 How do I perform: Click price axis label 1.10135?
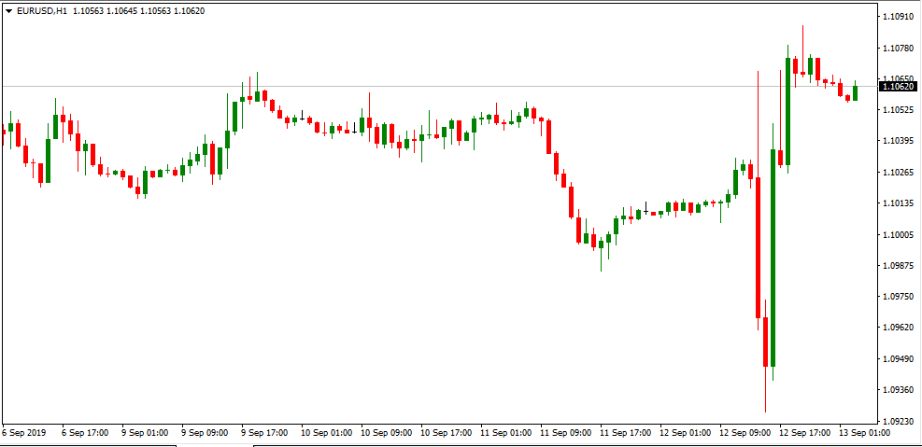tap(898, 203)
